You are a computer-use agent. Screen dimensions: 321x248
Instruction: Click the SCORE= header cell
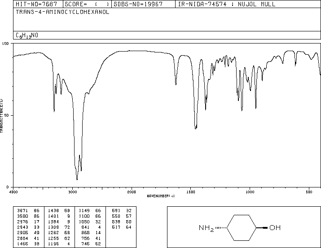pyautogui.click(x=87, y=4)
